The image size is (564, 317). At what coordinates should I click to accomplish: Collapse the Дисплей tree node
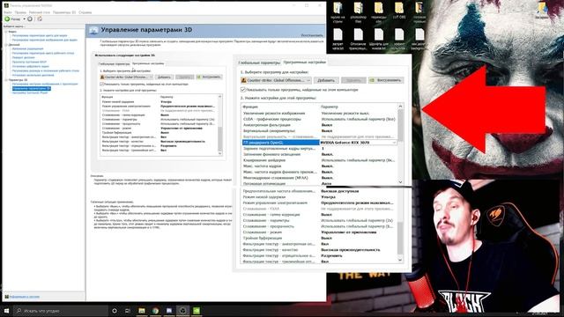click(6, 45)
